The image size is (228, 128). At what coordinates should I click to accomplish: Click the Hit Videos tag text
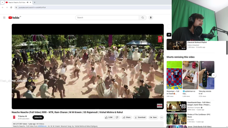[40, 124]
